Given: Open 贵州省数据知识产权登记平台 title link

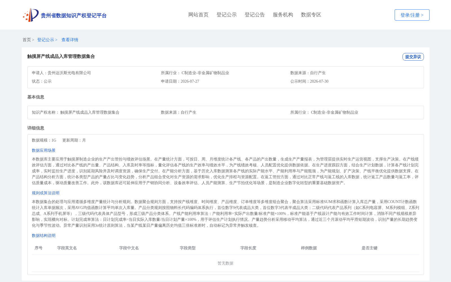Looking at the screenshot, I should [x=74, y=16].
